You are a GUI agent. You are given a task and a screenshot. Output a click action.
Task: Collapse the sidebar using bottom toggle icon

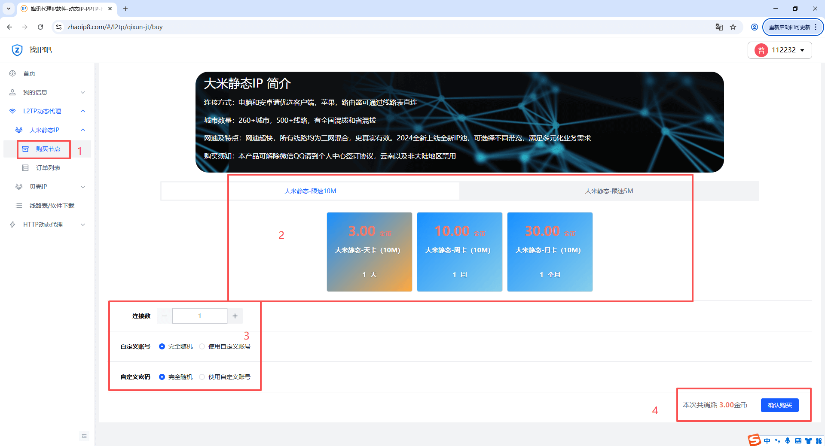tap(84, 436)
